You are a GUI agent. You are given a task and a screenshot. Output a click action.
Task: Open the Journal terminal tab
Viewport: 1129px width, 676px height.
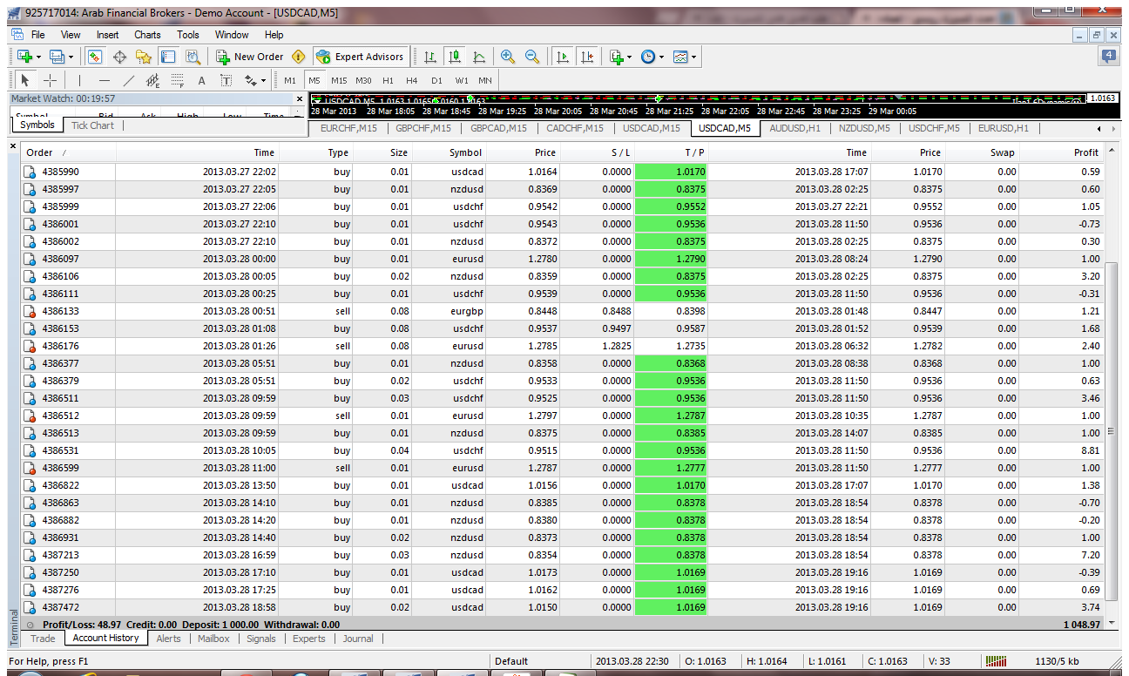point(358,639)
